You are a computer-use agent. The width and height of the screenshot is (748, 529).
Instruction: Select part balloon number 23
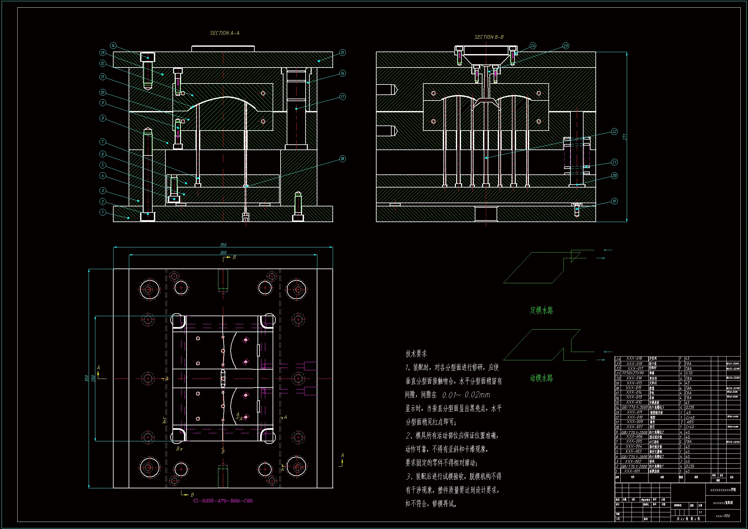(565, 46)
